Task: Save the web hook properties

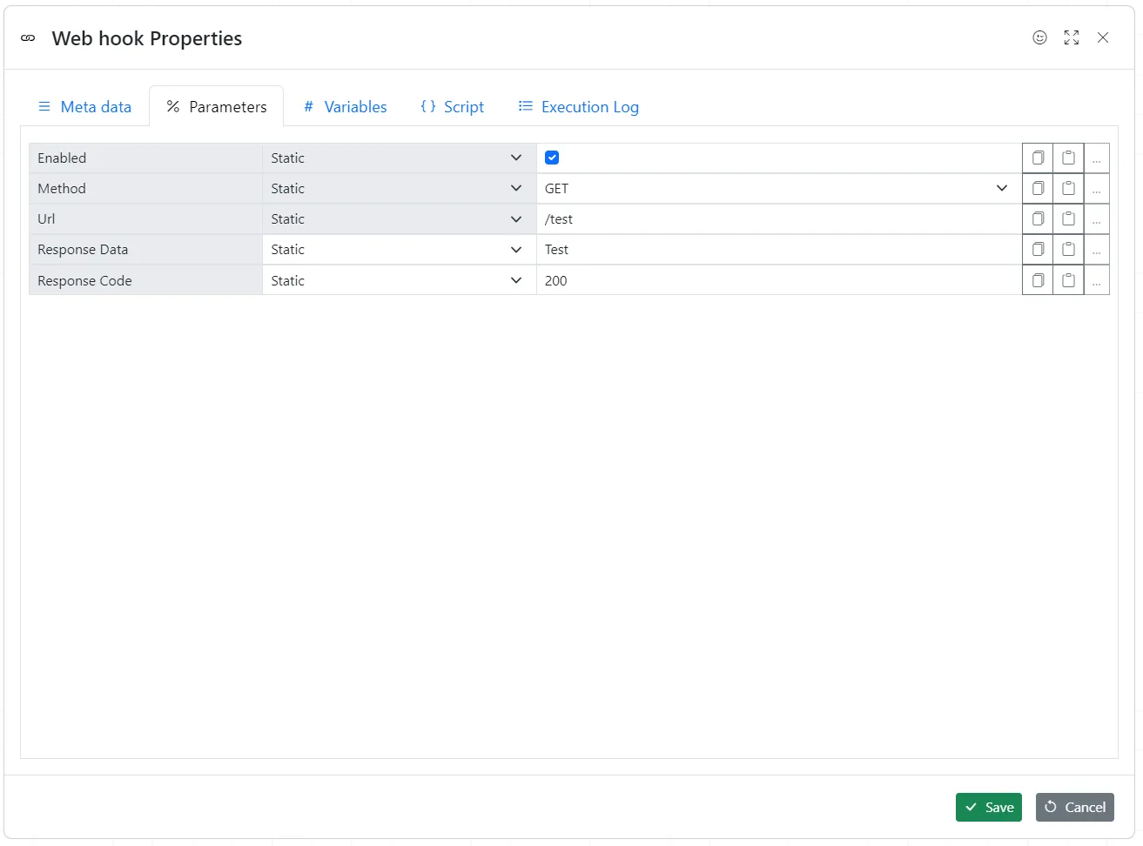Action: pos(988,807)
